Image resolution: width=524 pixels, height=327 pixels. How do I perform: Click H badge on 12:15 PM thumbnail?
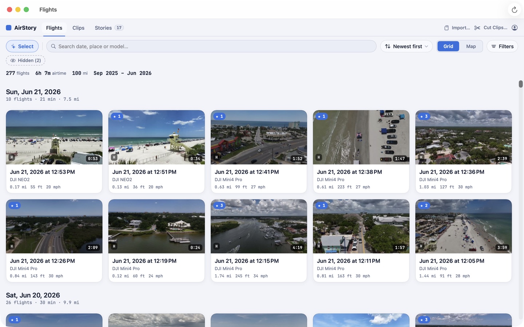[217, 246]
